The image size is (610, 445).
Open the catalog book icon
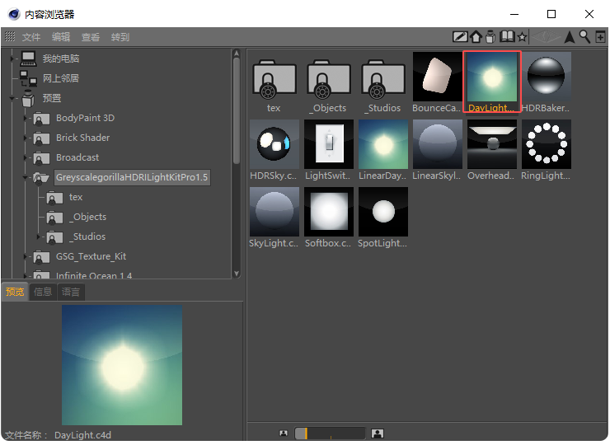click(x=507, y=37)
